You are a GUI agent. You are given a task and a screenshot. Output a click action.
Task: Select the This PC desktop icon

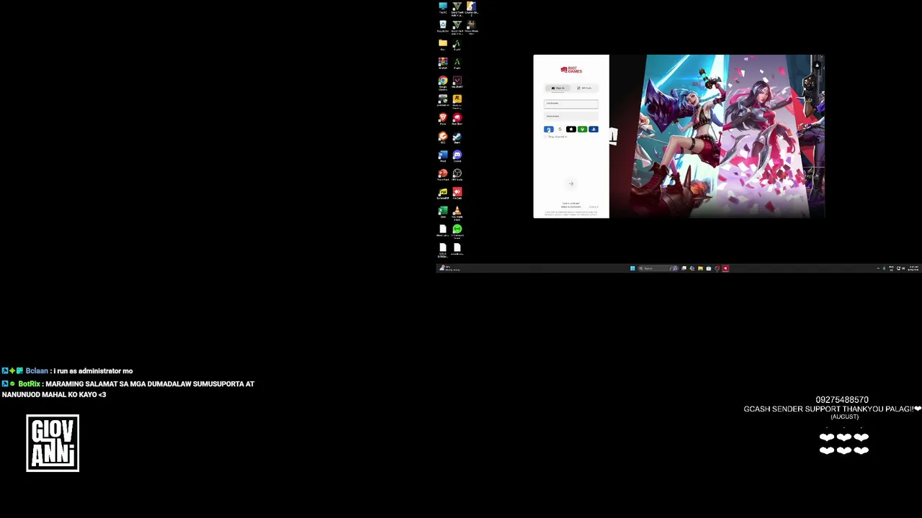(x=443, y=8)
